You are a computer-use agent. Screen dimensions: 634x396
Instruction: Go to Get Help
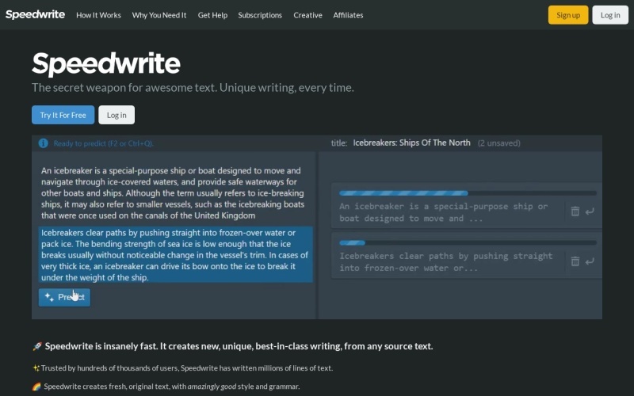[x=212, y=15]
